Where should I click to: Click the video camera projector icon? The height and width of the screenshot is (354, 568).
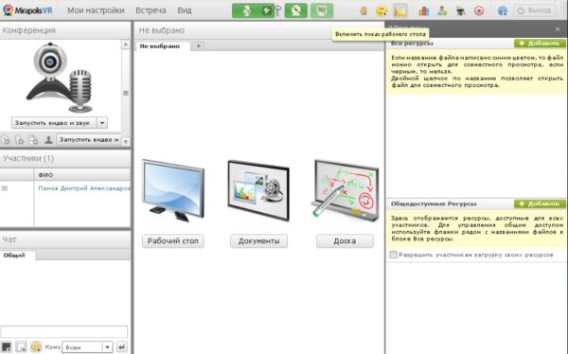click(x=460, y=10)
